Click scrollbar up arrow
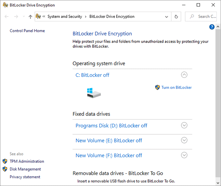The image size is (221, 186). click(218, 27)
